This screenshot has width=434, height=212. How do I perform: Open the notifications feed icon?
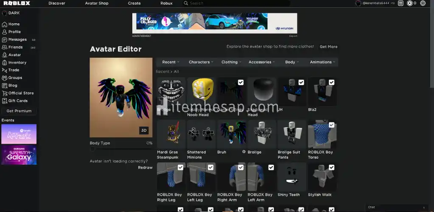[400, 3]
